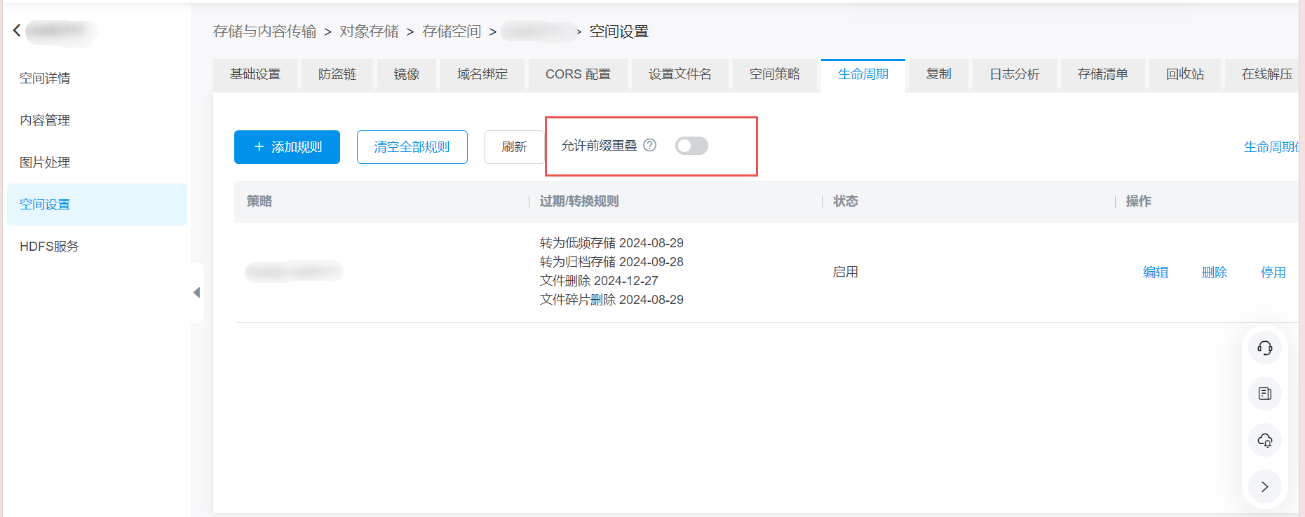Expand the floating panel right chevron
This screenshot has width=1305, height=517.
pos(1265,486)
